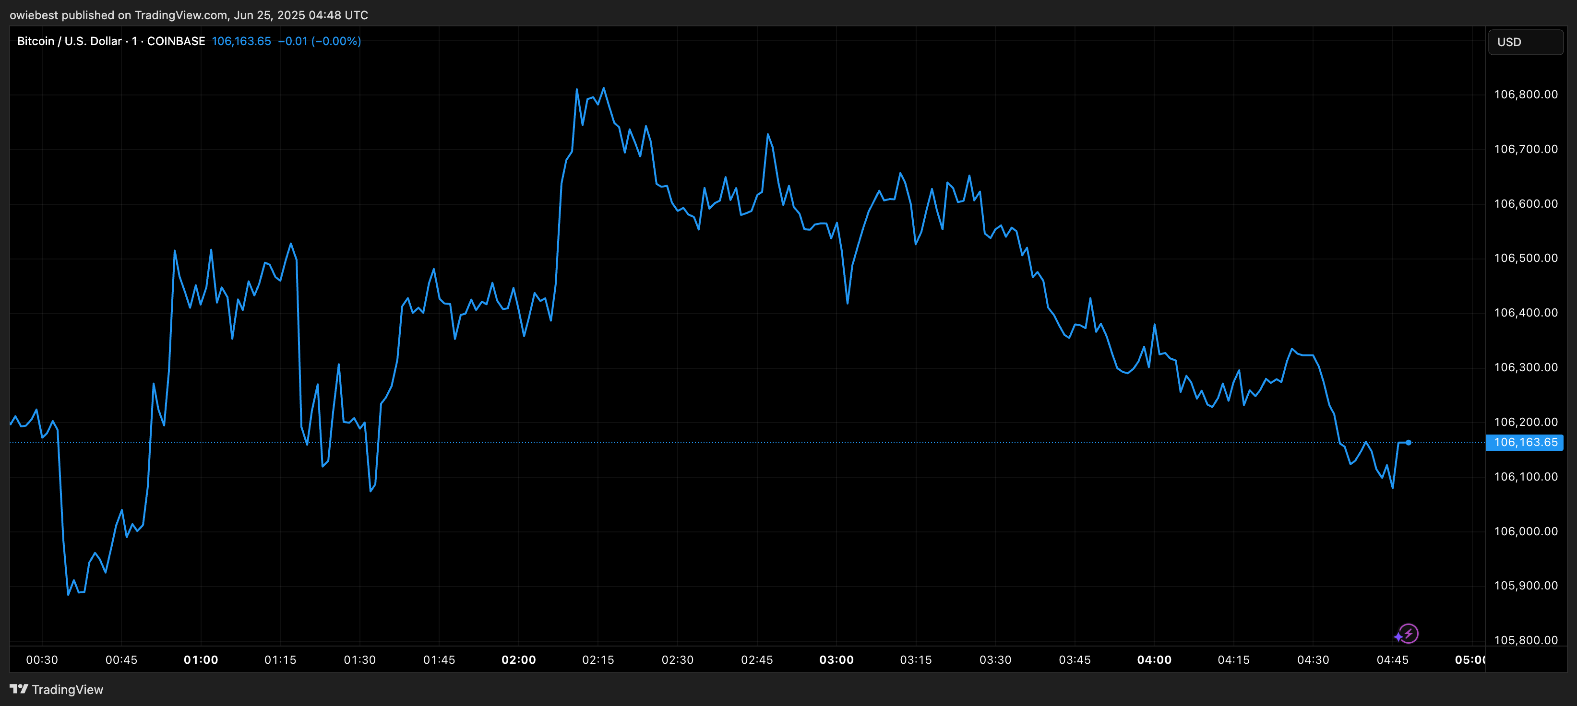Click the TradingView logo icon
The image size is (1577, 706).
tap(19, 689)
